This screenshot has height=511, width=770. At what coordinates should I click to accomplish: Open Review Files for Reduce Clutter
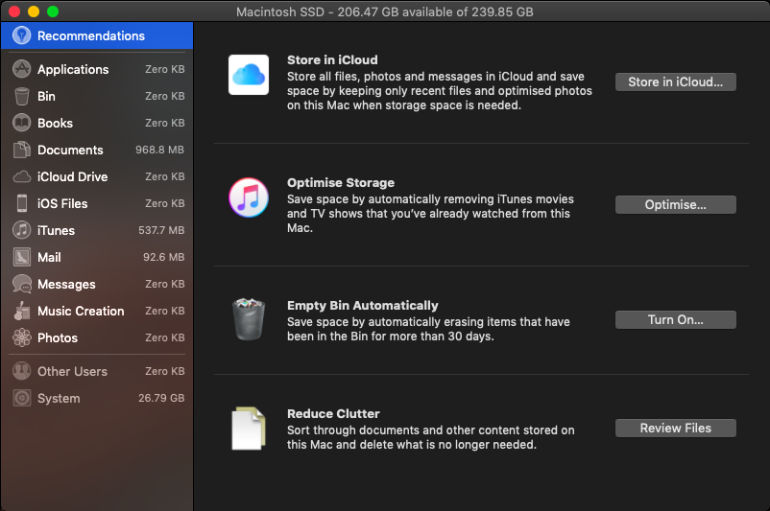675,429
